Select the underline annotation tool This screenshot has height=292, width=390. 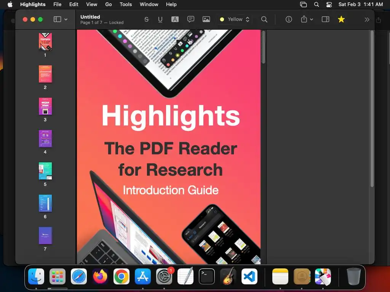tap(160, 19)
